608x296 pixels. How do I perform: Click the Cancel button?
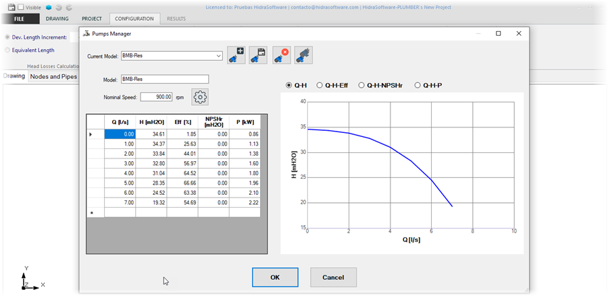point(333,277)
